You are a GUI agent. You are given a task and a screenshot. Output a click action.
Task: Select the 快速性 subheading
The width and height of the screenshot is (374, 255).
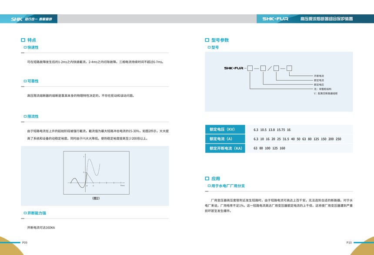click(33, 47)
